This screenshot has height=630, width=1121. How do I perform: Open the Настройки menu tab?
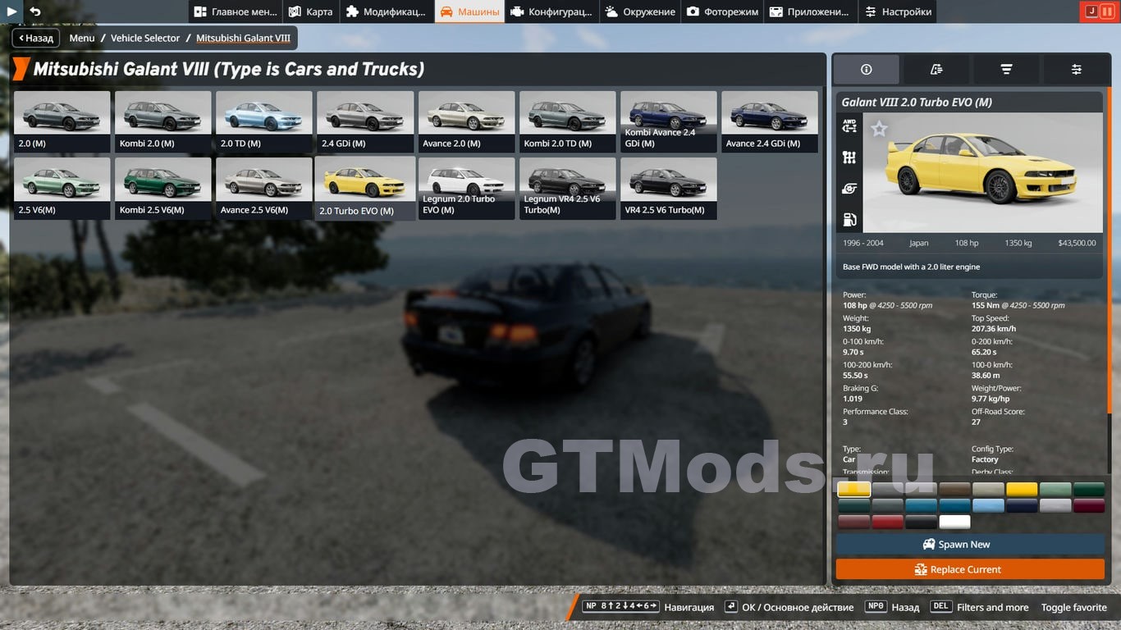(898, 11)
